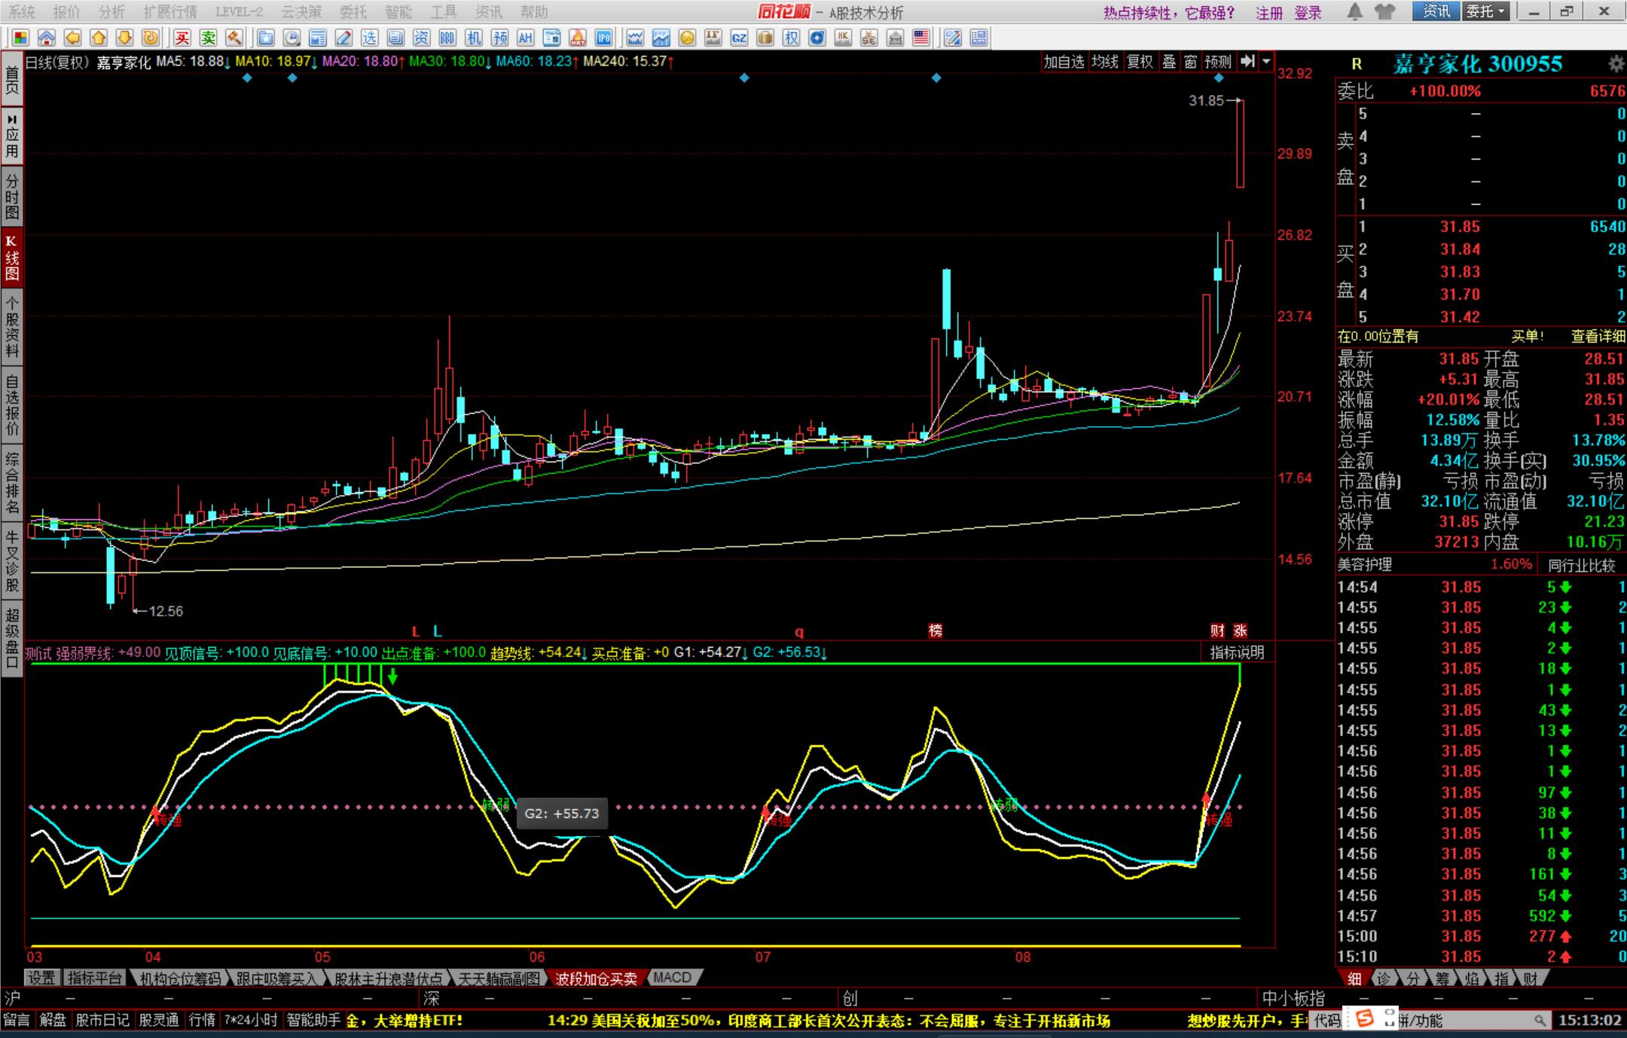
Task: Click the notification bell icon
Action: [1354, 11]
